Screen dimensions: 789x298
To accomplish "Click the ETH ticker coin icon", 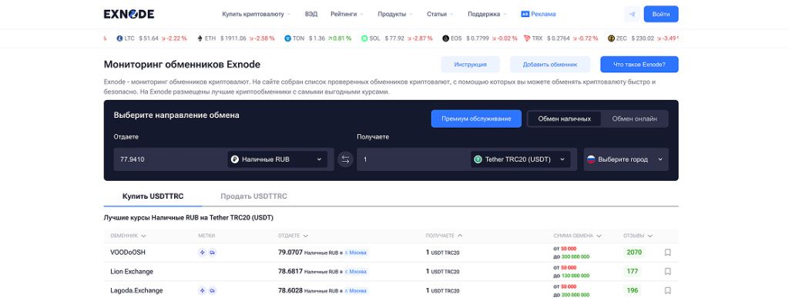I will point(200,39).
